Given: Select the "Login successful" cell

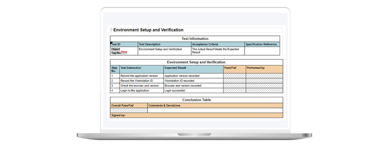Looking at the screenshot, I should pos(193,90).
